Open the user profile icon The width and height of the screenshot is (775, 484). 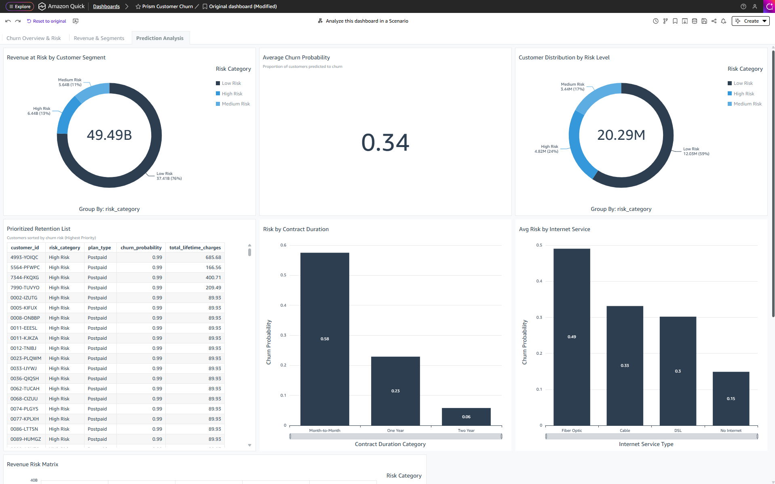click(x=754, y=6)
